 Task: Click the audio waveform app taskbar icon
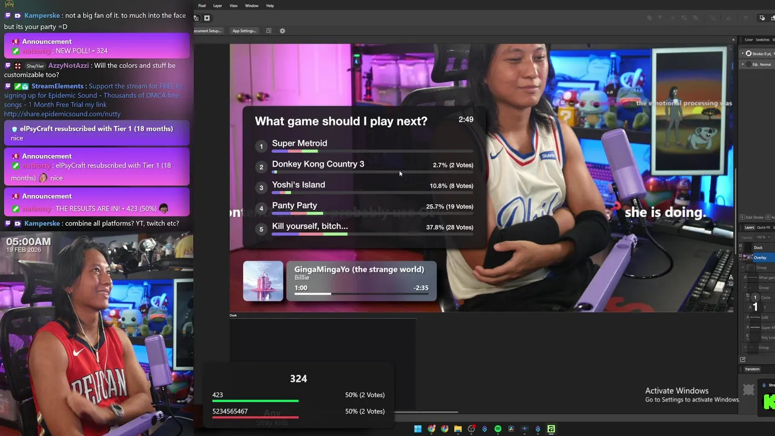pos(524,429)
